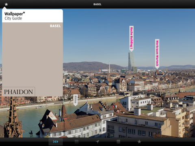Tap the asterisk icon in top bar
Image resolution: width=195 pixels, height=146 pixels.
6,4
